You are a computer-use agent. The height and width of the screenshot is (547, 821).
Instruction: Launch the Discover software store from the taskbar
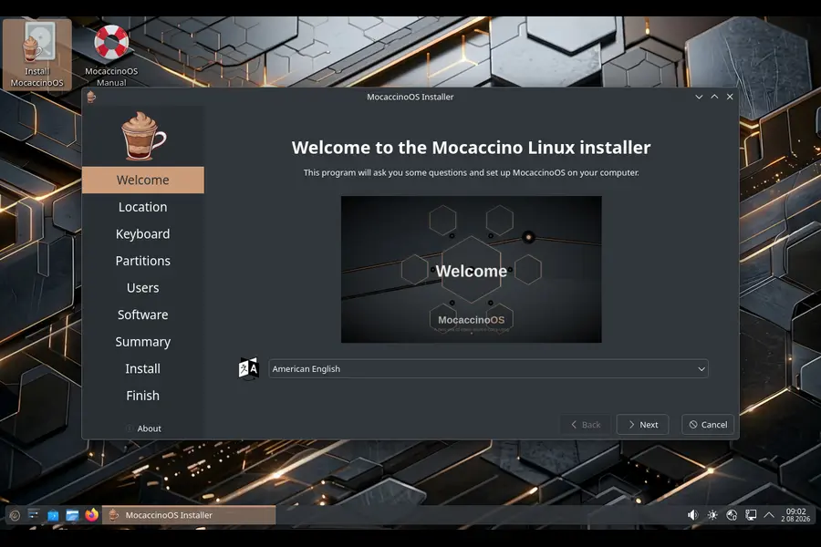click(53, 515)
